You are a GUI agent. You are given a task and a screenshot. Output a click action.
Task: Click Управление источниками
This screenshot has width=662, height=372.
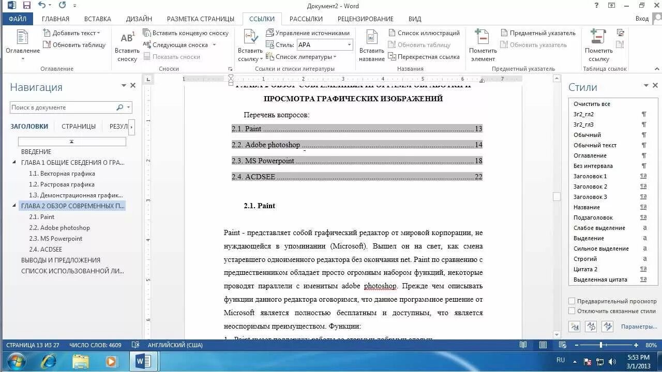coord(308,33)
